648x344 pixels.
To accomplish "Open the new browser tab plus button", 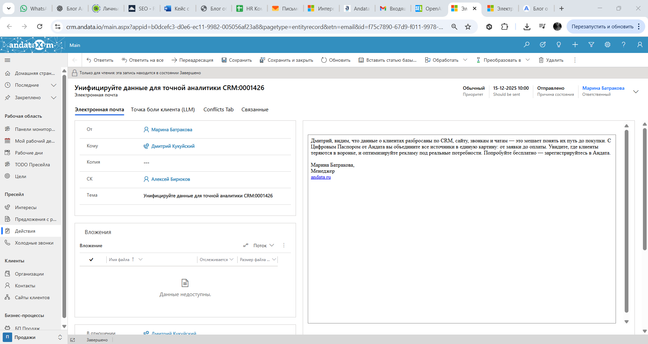I will pyautogui.click(x=562, y=8).
